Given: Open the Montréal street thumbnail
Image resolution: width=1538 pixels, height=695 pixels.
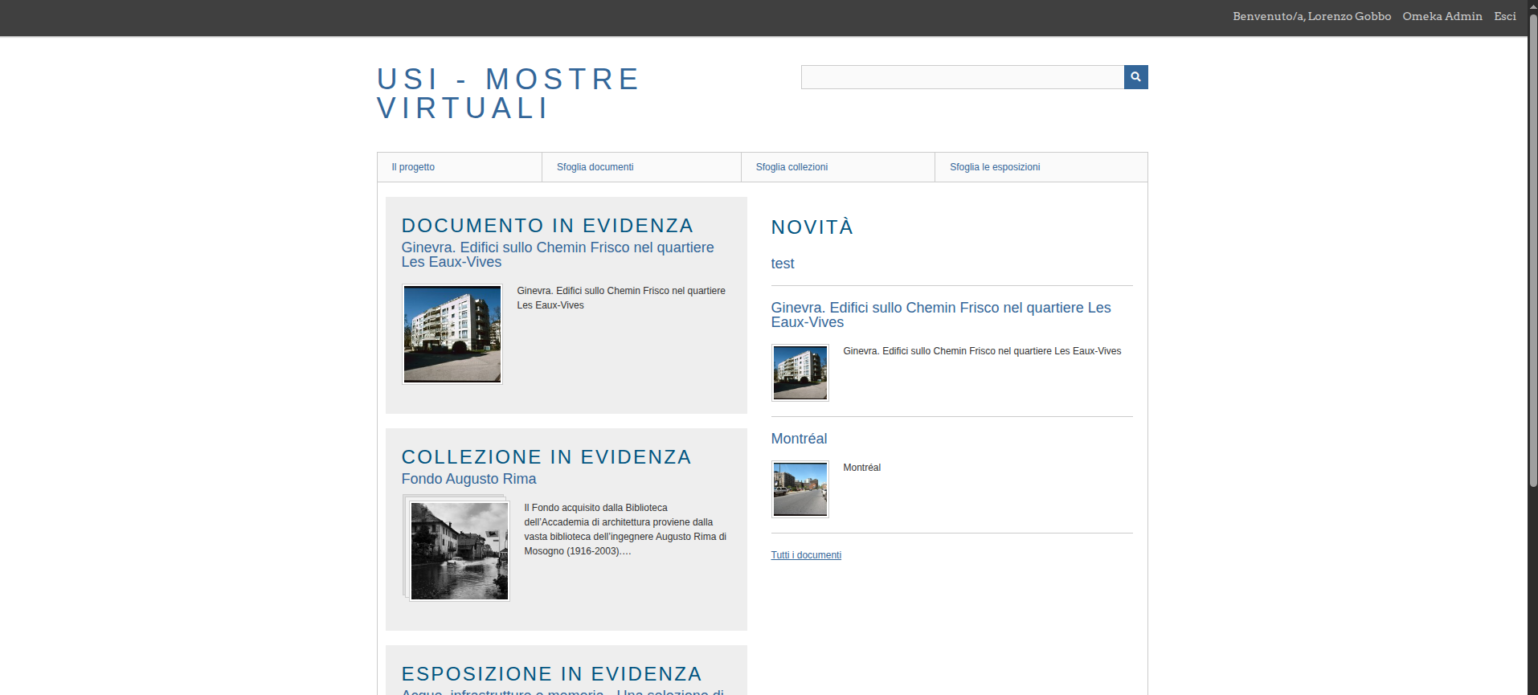Looking at the screenshot, I should click(800, 489).
